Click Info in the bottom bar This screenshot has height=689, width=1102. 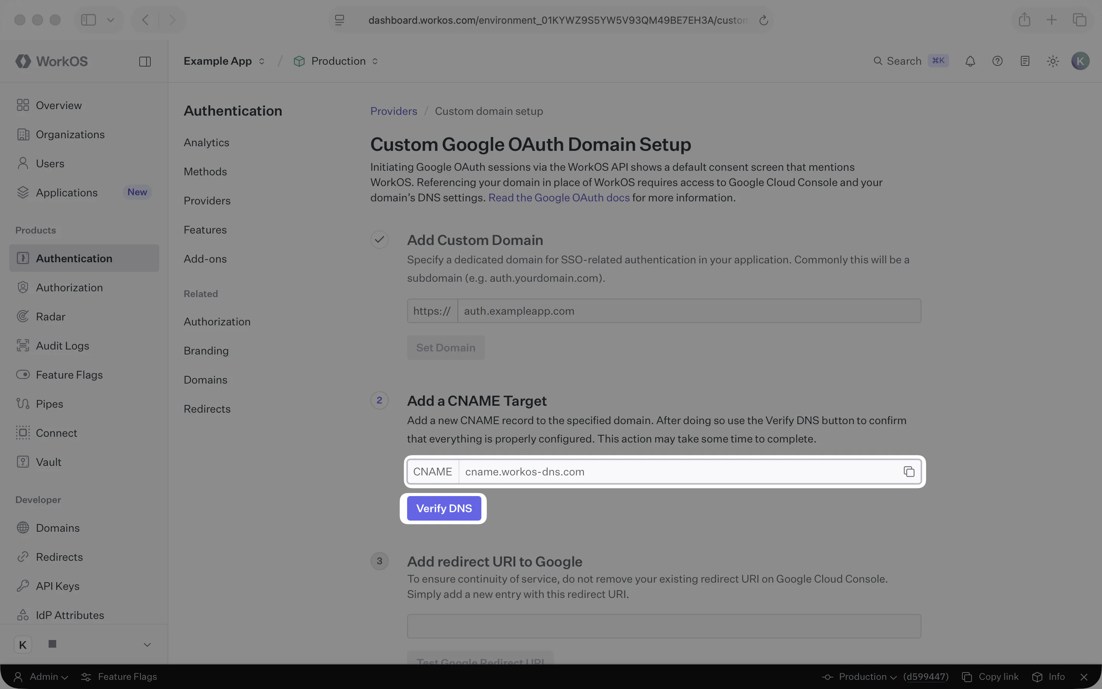tap(1048, 677)
